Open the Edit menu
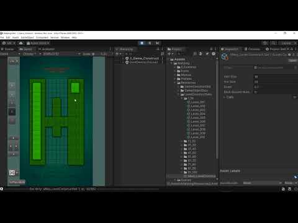The image size is (298, 223). click(x=8, y=38)
